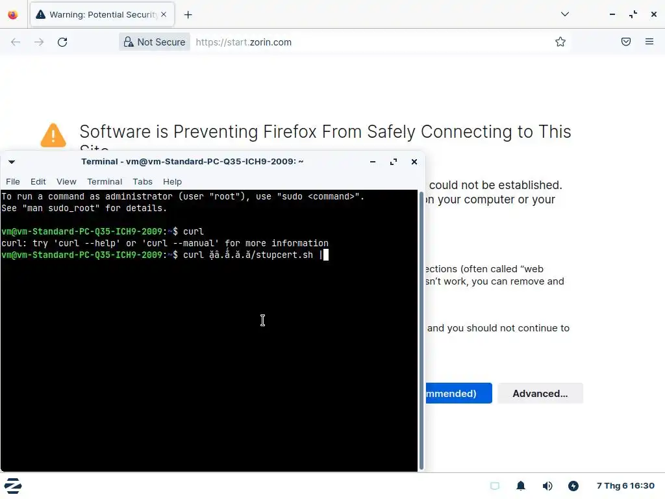Close the Terminal window
Screen dimensions: 665x499
[x=414, y=162]
